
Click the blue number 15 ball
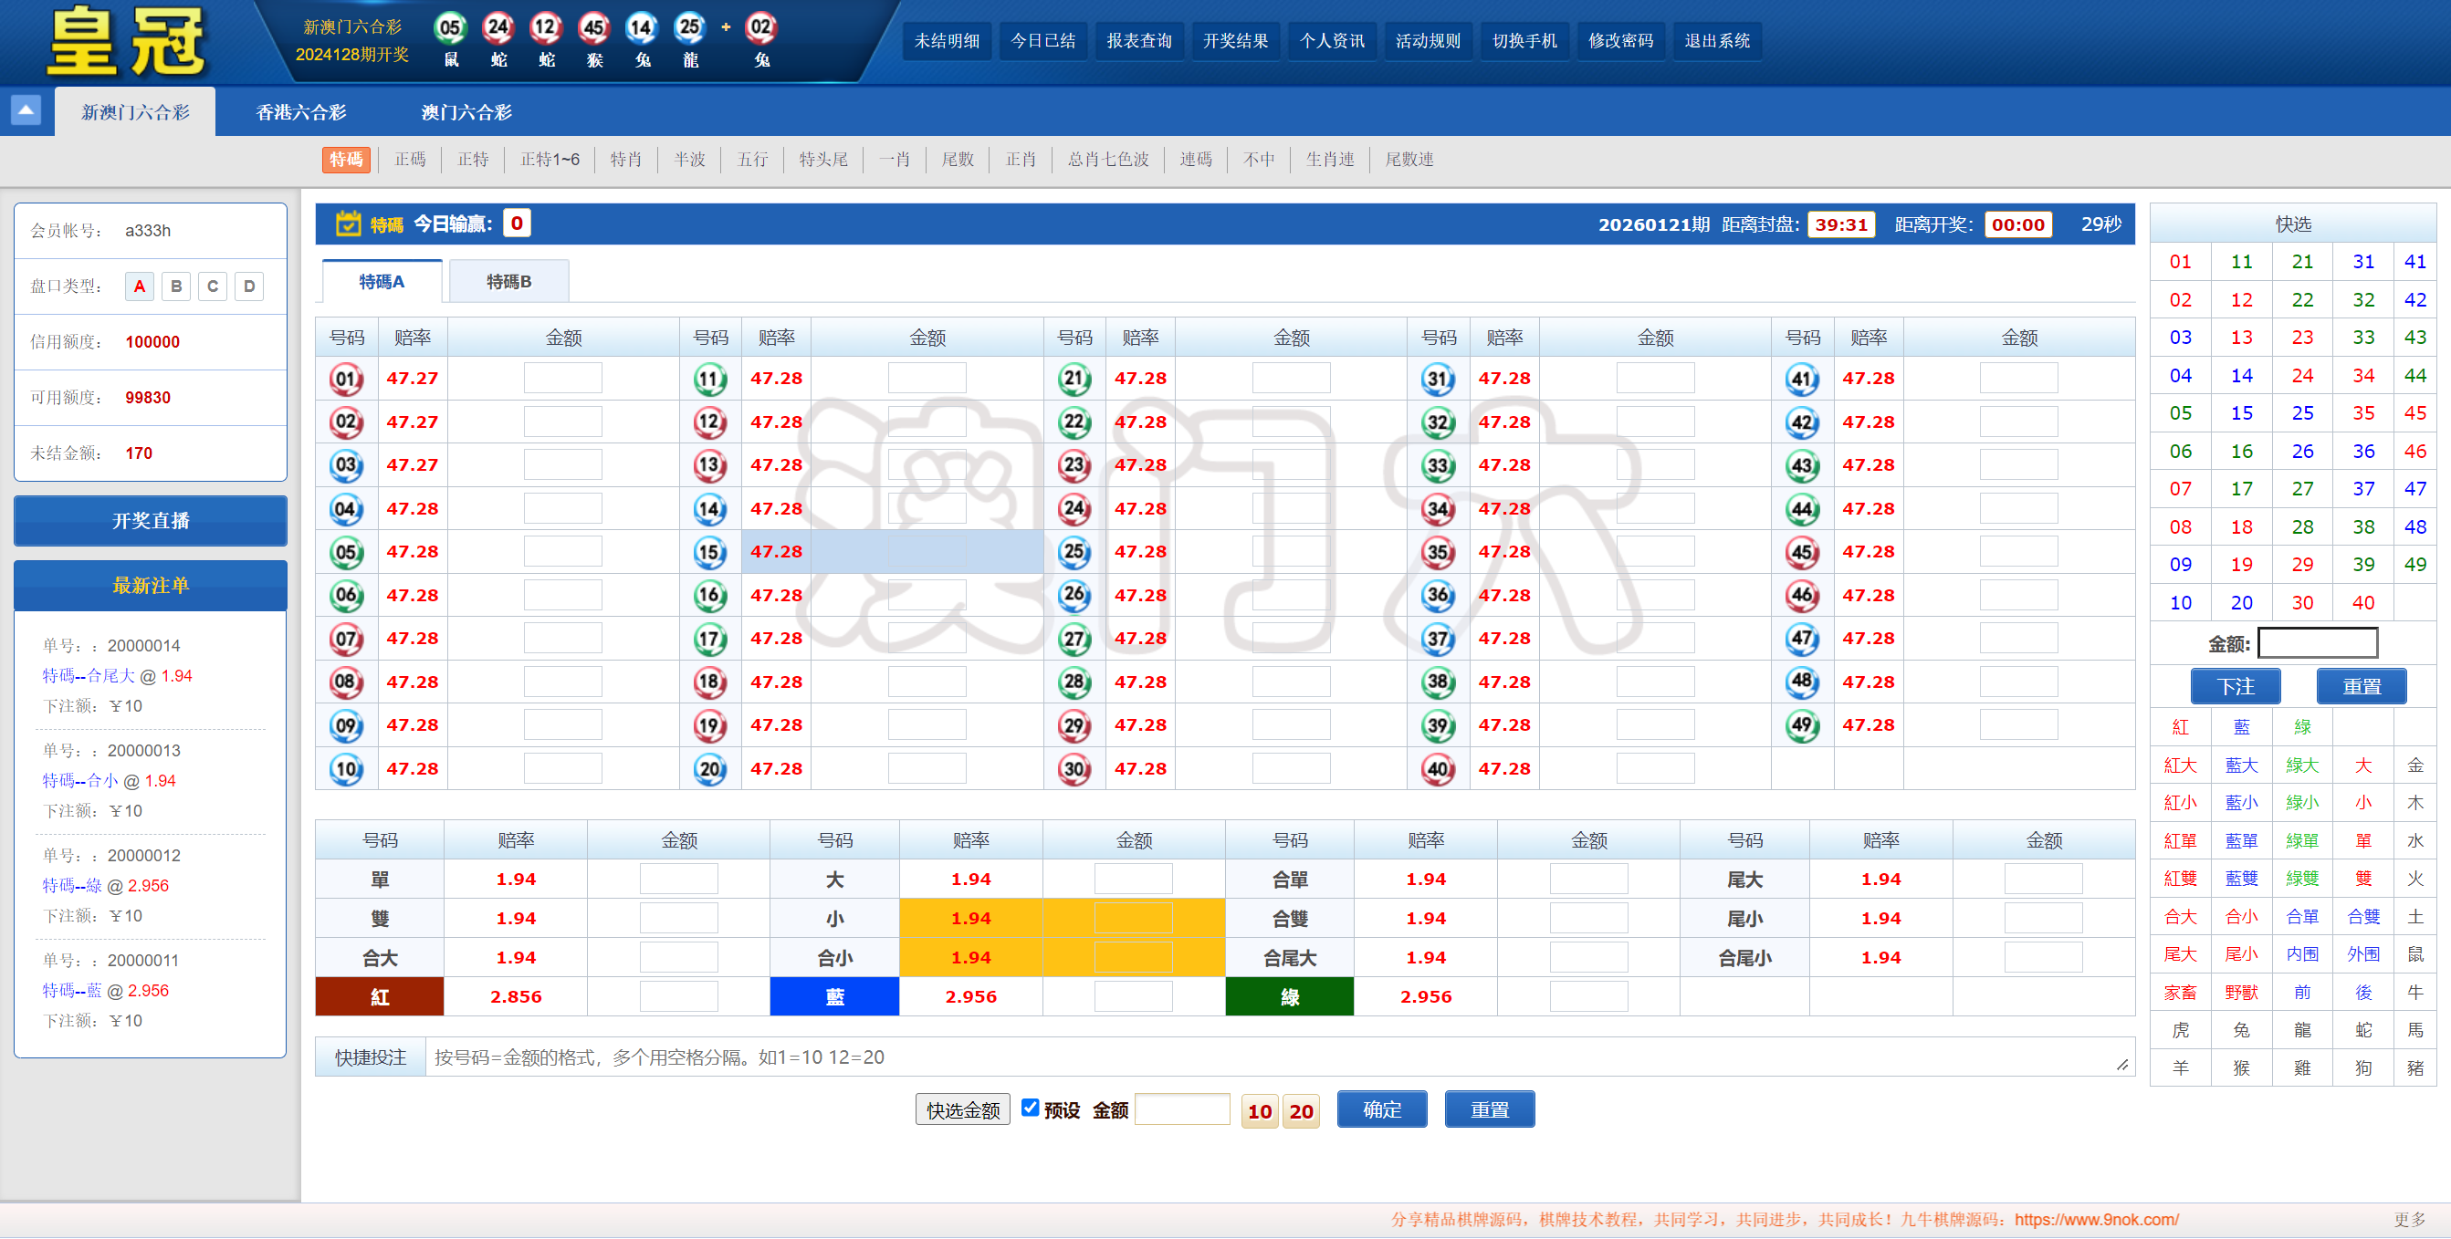[710, 551]
